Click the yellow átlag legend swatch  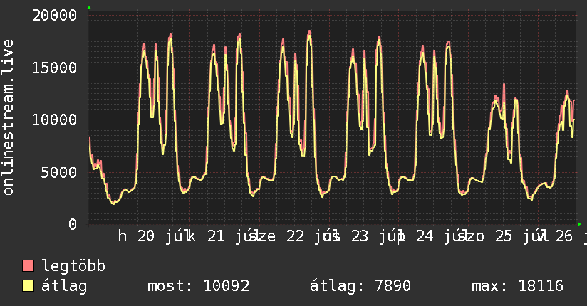(28, 286)
